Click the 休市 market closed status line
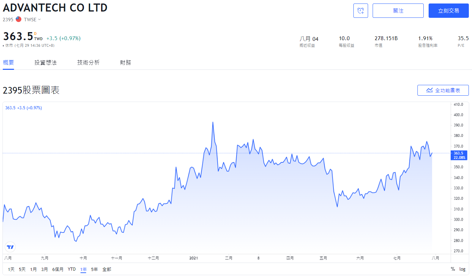Image resolution: width=472 pixels, height=279 pixels. tap(29, 45)
